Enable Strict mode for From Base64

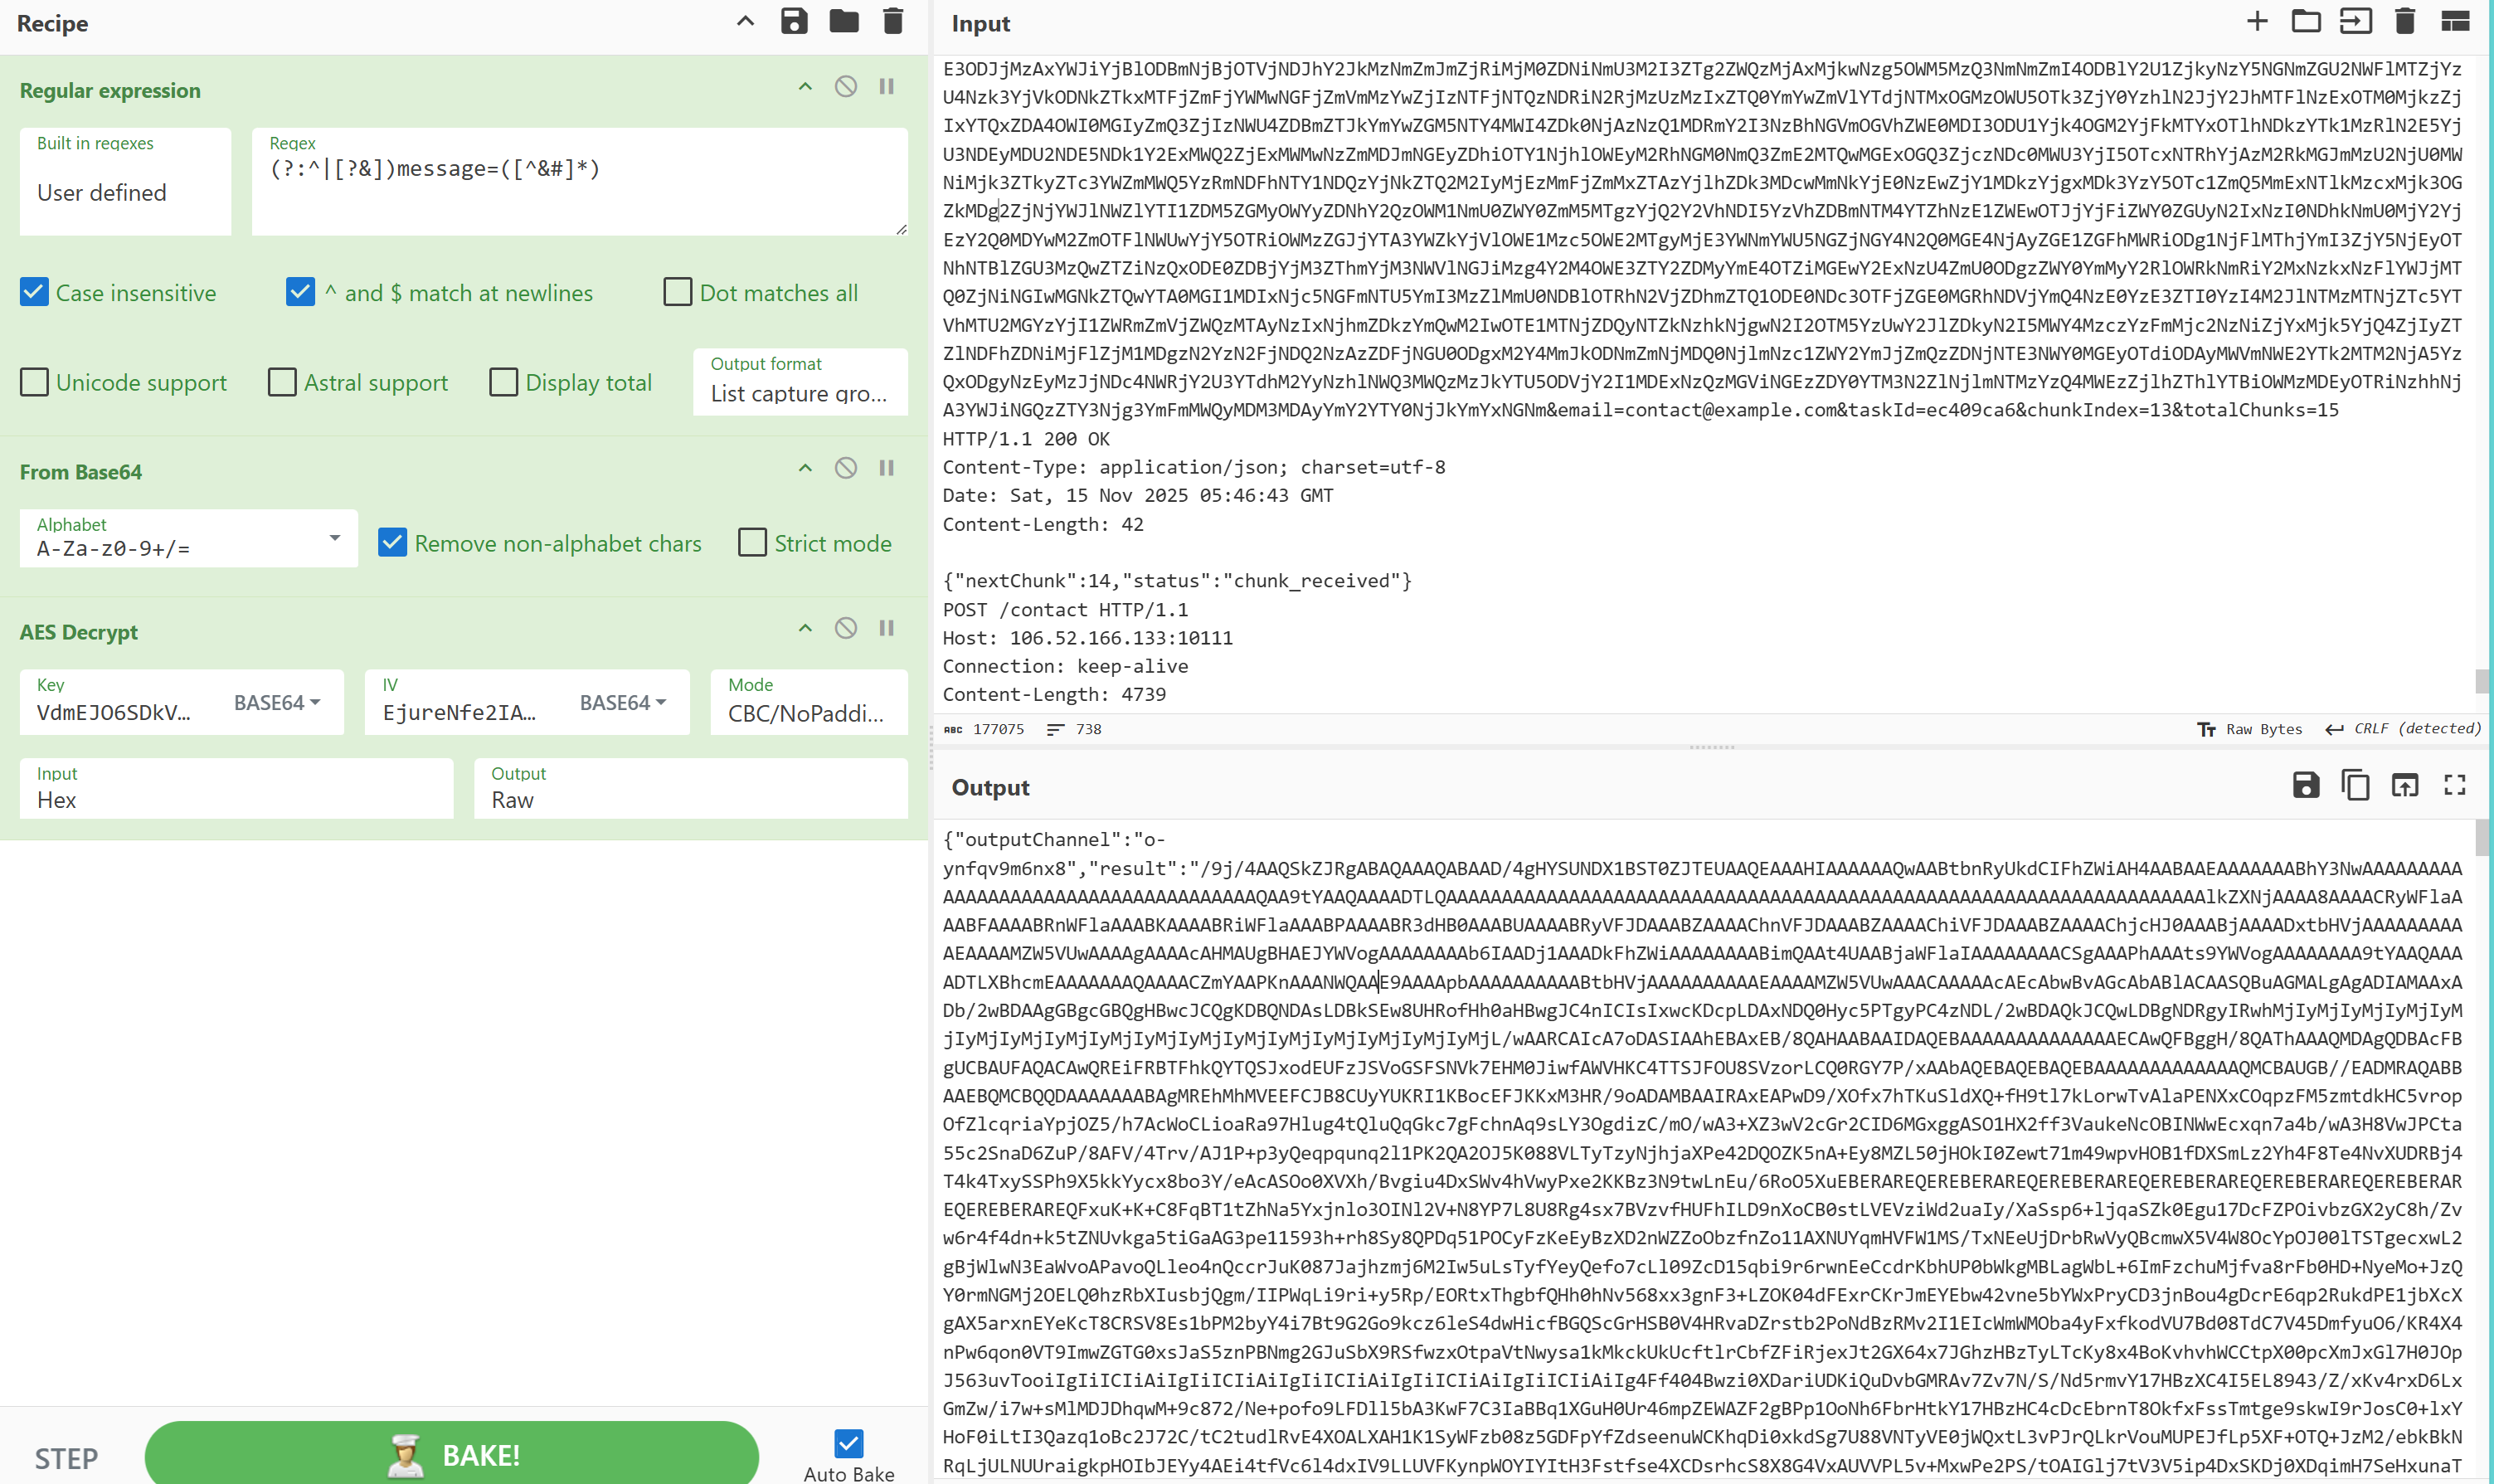pos(751,543)
